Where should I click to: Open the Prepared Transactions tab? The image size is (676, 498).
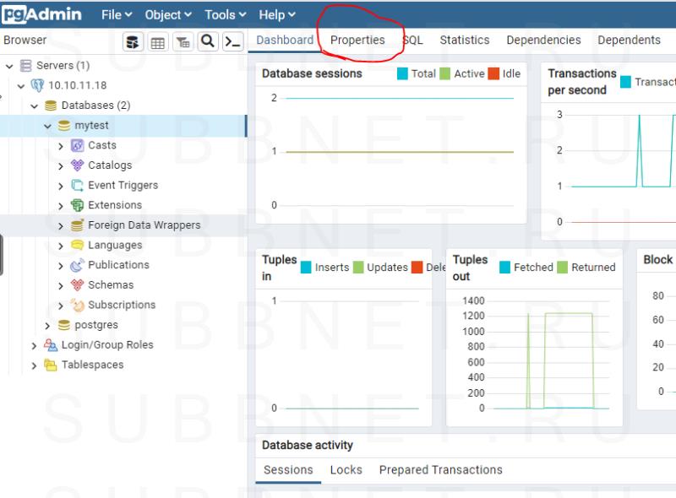click(x=440, y=470)
